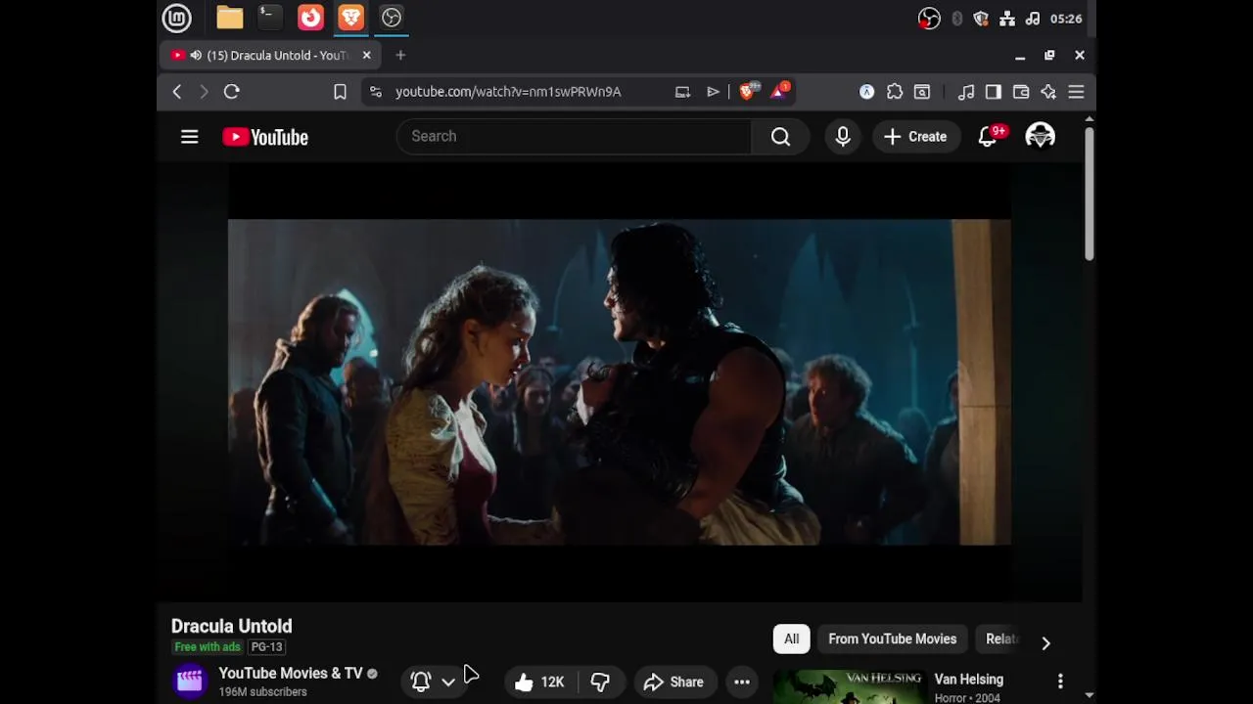The image size is (1253, 704).
Task: Click the address bar URL
Action: 508,92
